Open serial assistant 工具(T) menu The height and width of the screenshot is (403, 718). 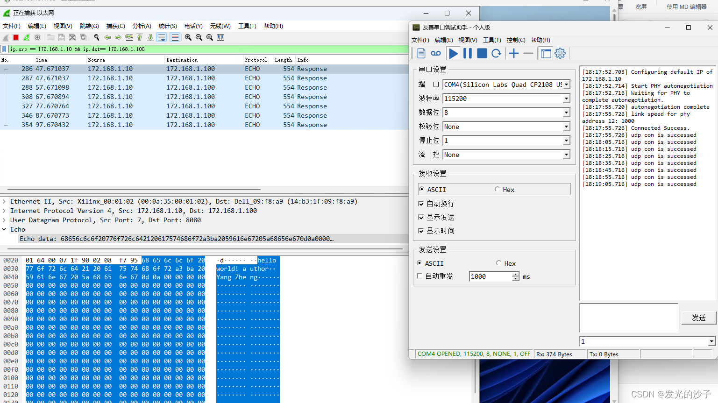tap(492, 40)
